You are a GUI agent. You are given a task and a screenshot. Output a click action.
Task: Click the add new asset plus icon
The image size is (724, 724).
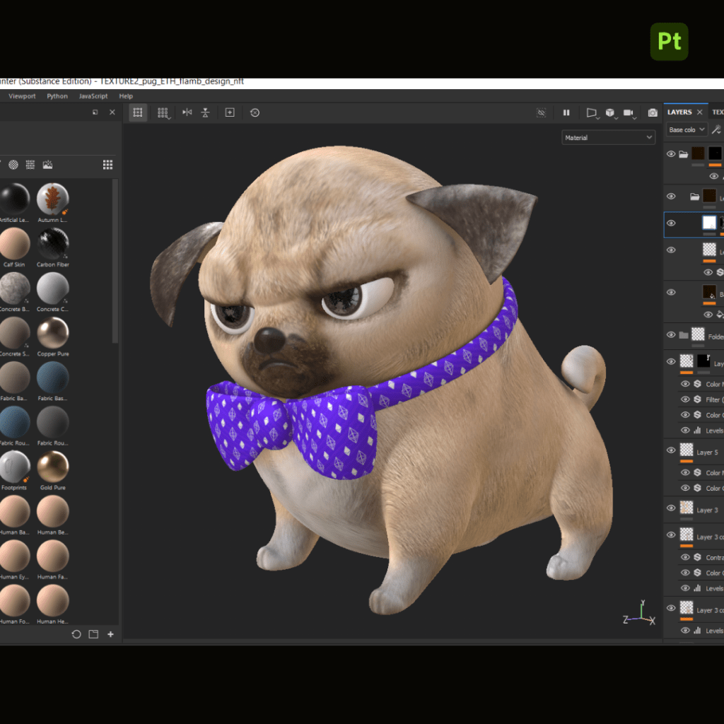click(x=110, y=634)
